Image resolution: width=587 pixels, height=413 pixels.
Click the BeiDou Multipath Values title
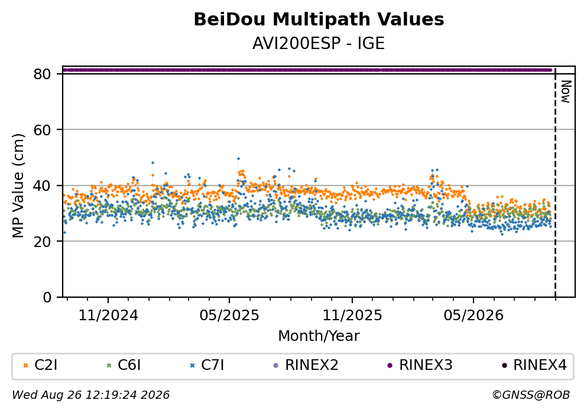319,19
